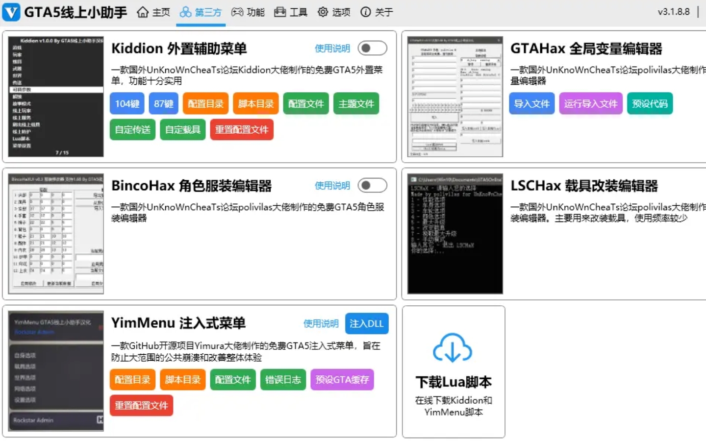
Task: Click the GTAHax editor preview thumbnail
Action: 455,97
